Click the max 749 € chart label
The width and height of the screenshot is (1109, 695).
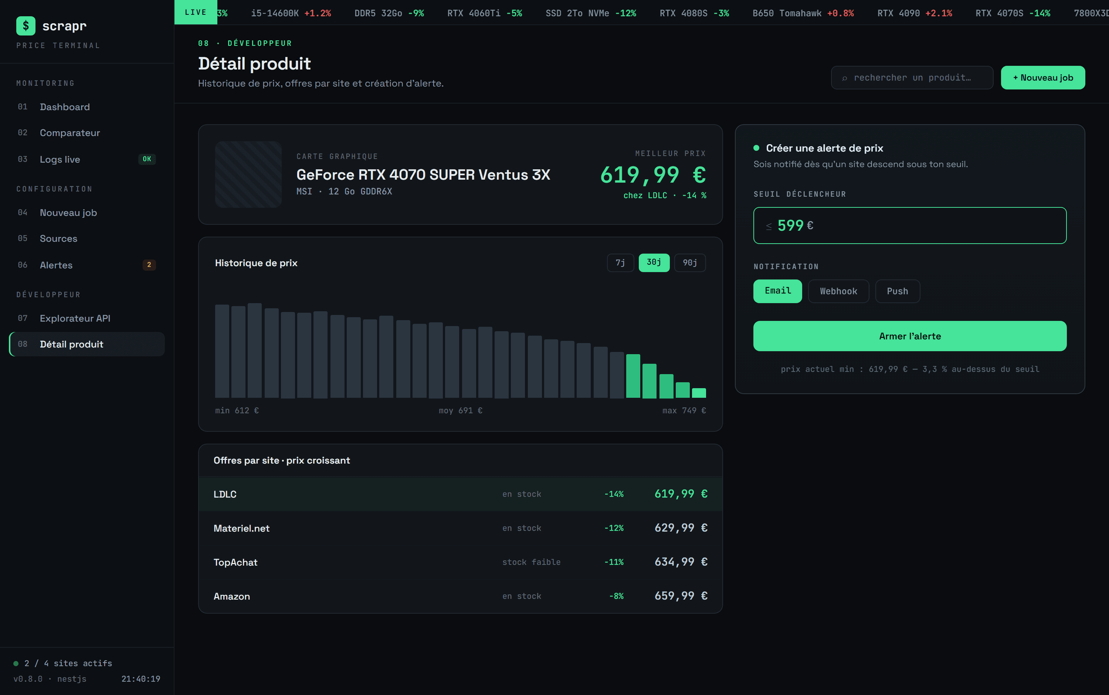click(684, 410)
